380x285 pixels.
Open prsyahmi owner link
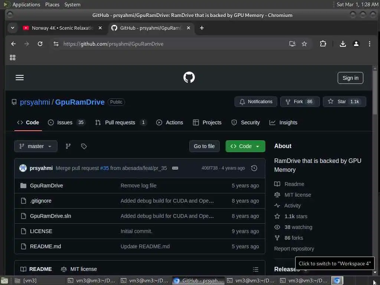pyautogui.click(x=35, y=102)
